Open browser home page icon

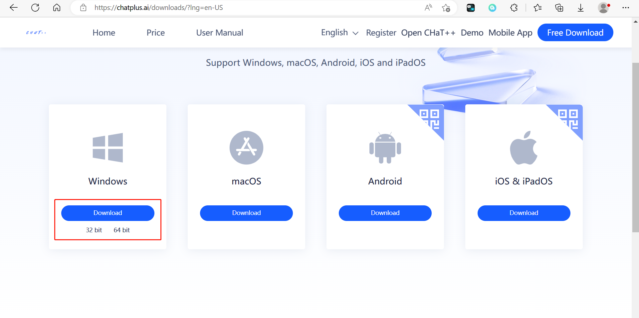point(57,8)
